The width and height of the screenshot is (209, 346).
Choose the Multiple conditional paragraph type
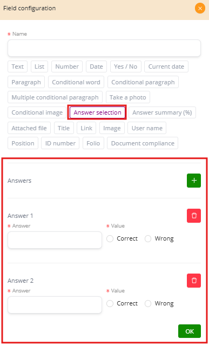tap(55, 97)
